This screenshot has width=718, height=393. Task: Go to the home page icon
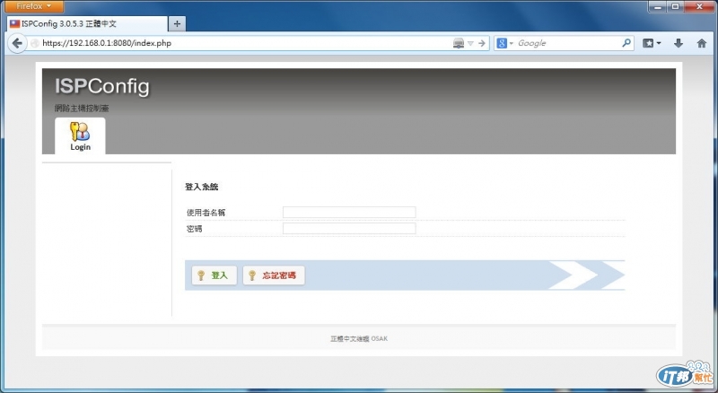click(702, 43)
